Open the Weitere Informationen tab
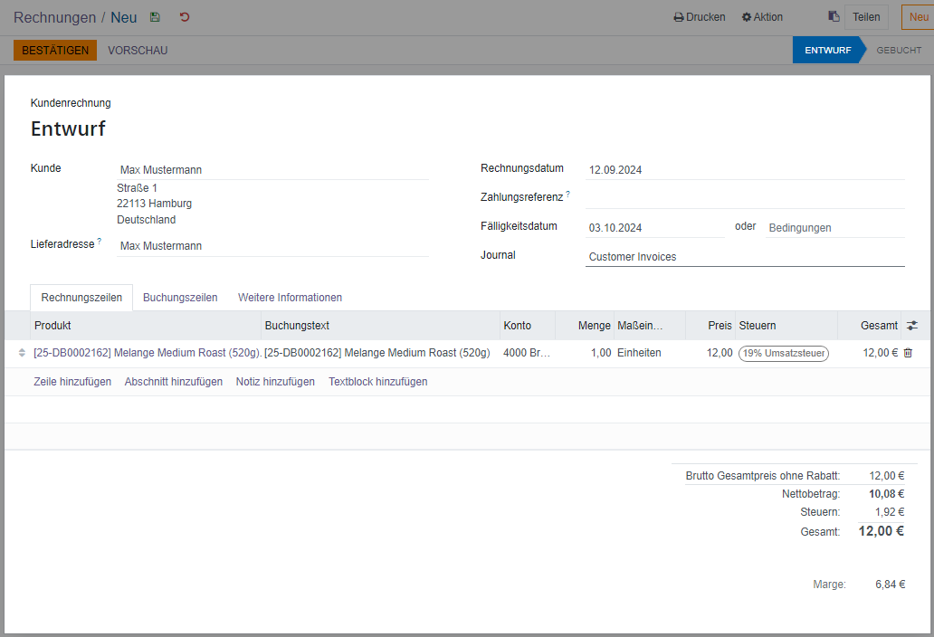The image size is (934, 637). (290, 298)
